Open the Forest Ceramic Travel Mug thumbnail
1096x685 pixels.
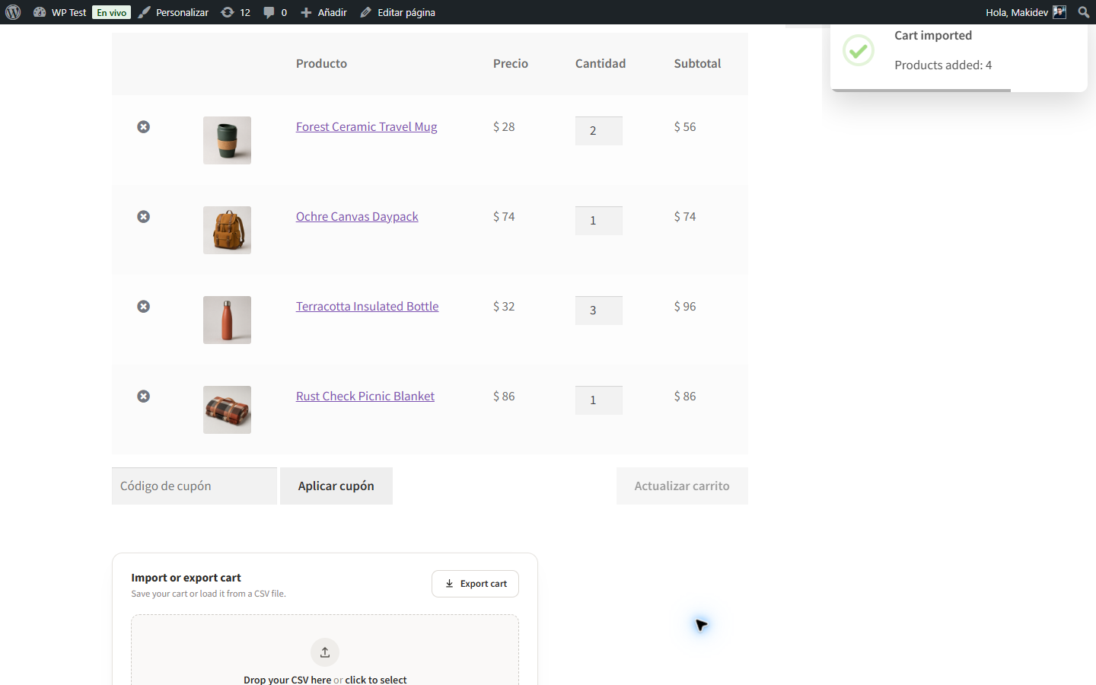pos(227,140)
